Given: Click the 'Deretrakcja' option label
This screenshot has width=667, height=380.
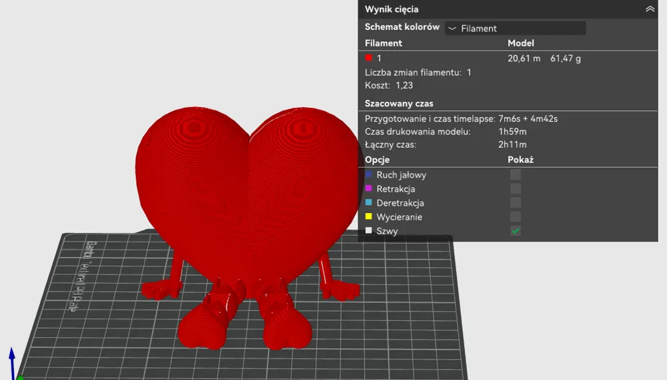Looking at the screenshot, I should 400,203.
